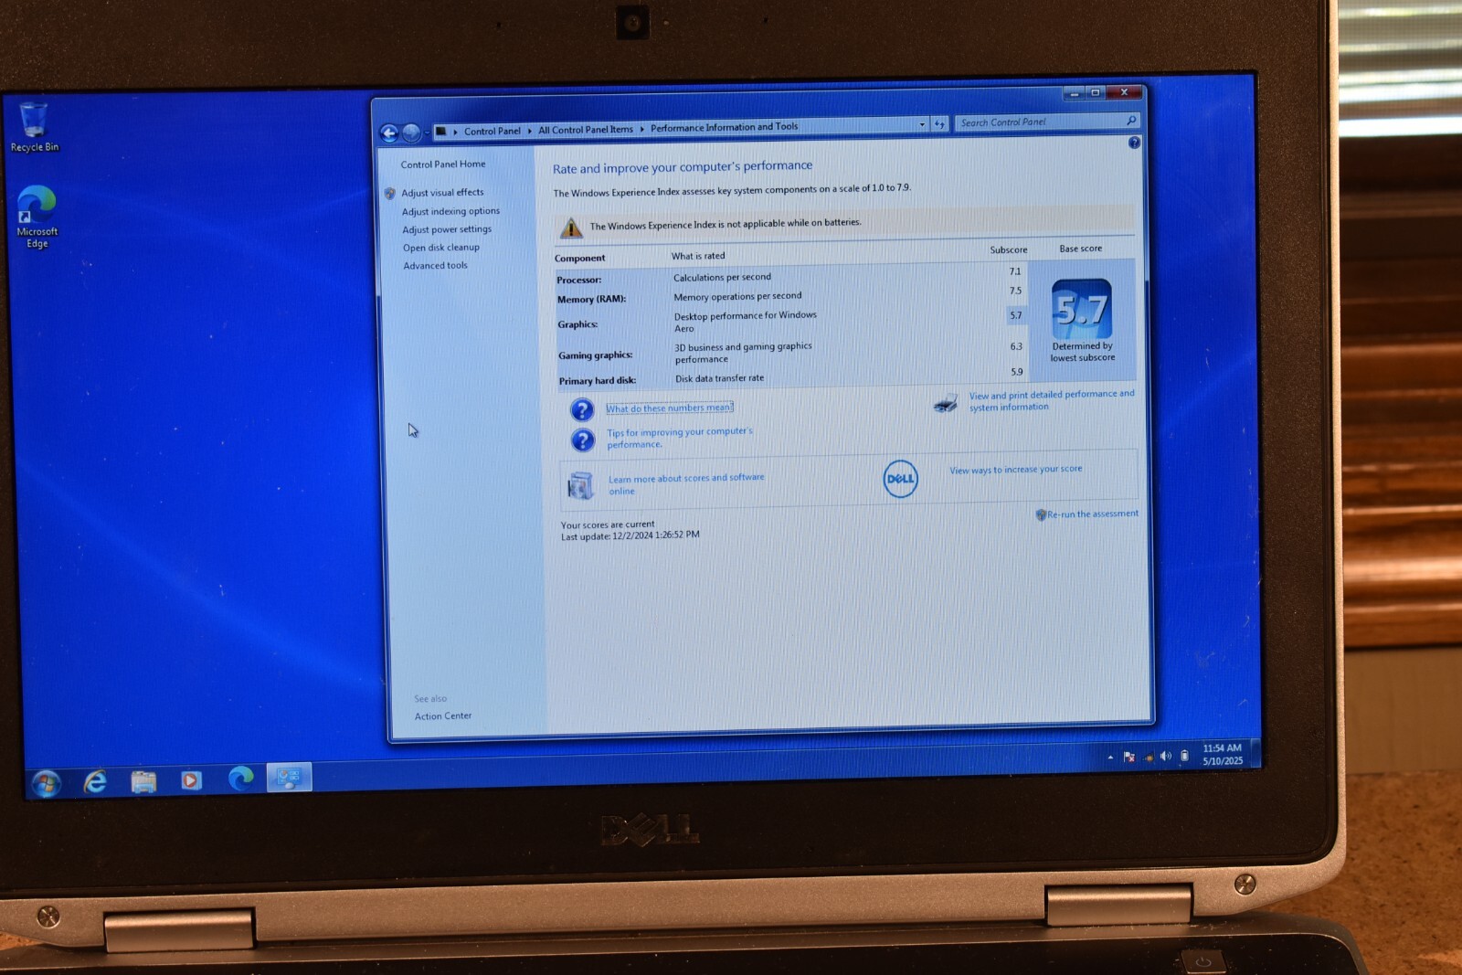Click the network icon in system tray

1148,757
